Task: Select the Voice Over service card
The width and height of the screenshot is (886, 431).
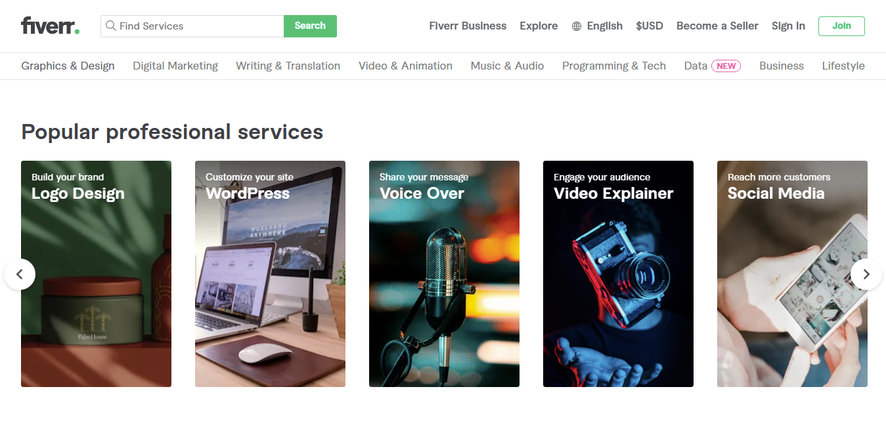Action: click(444, 274)
